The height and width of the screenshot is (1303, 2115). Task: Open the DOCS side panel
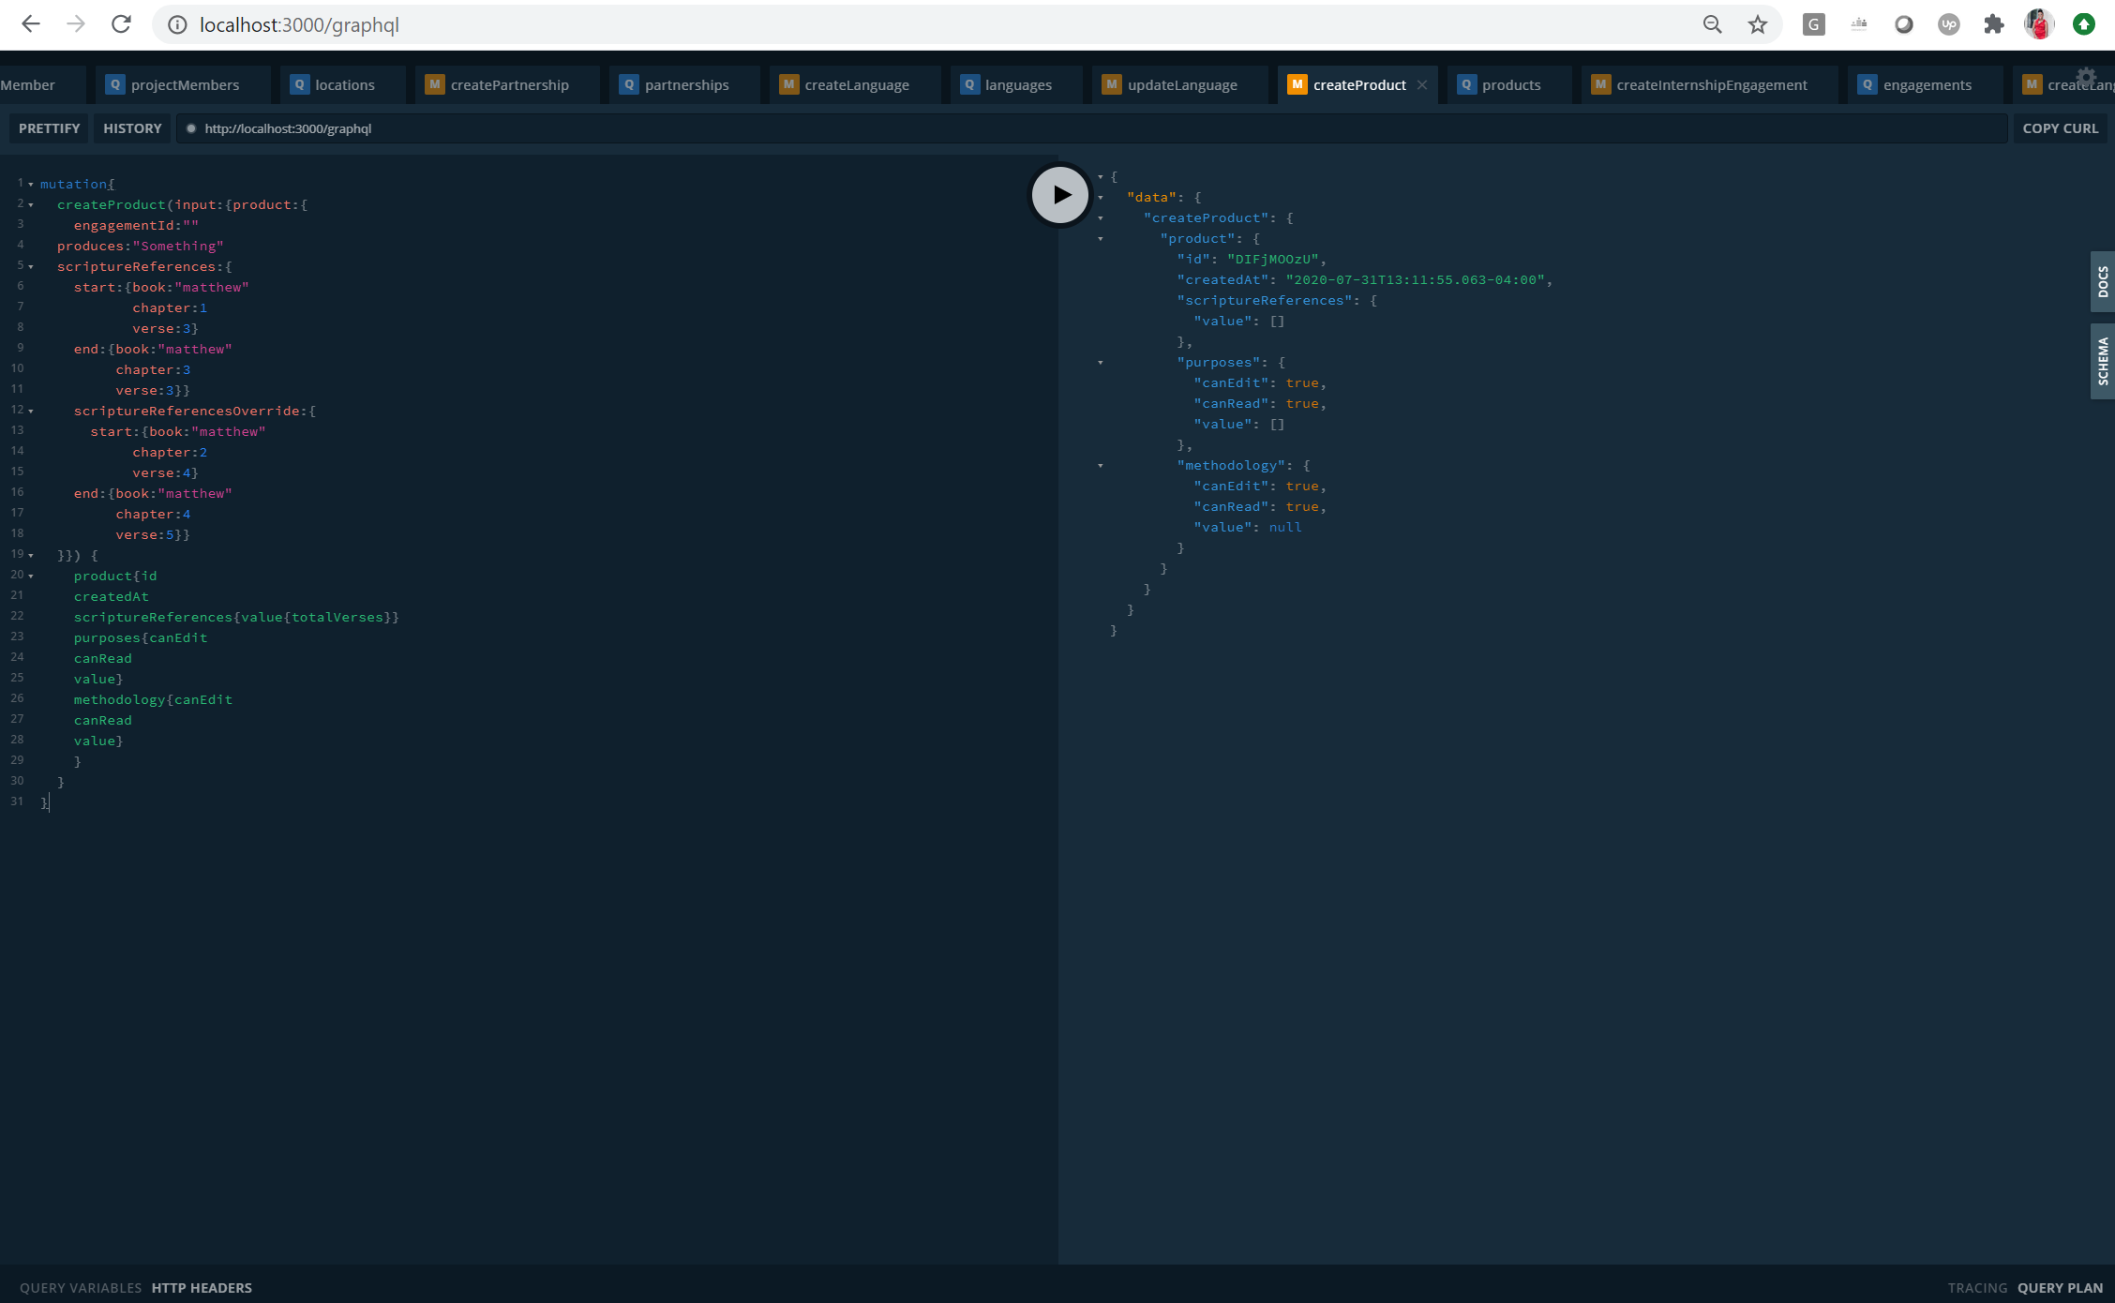tap(2103, 281)
